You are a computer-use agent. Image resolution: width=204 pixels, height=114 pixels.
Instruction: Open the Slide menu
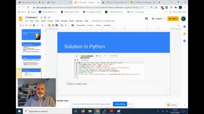tap(57, 21)
